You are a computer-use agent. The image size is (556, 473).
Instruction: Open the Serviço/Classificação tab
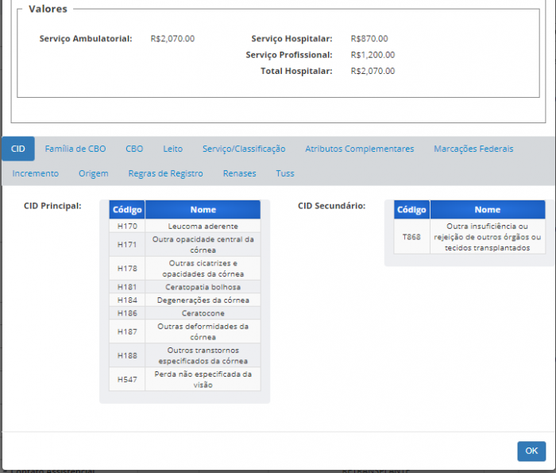coord(243,149)
